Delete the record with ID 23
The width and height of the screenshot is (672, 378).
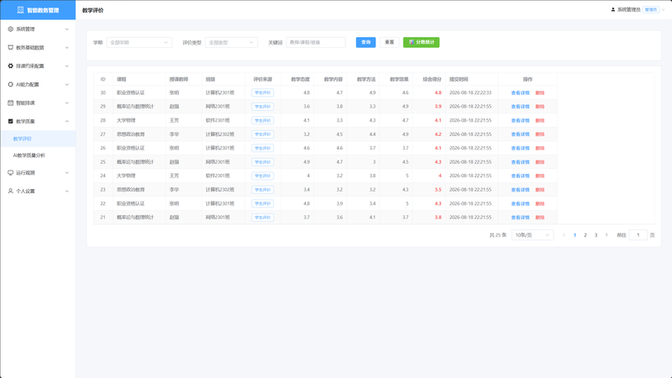(x=539, y=190)
